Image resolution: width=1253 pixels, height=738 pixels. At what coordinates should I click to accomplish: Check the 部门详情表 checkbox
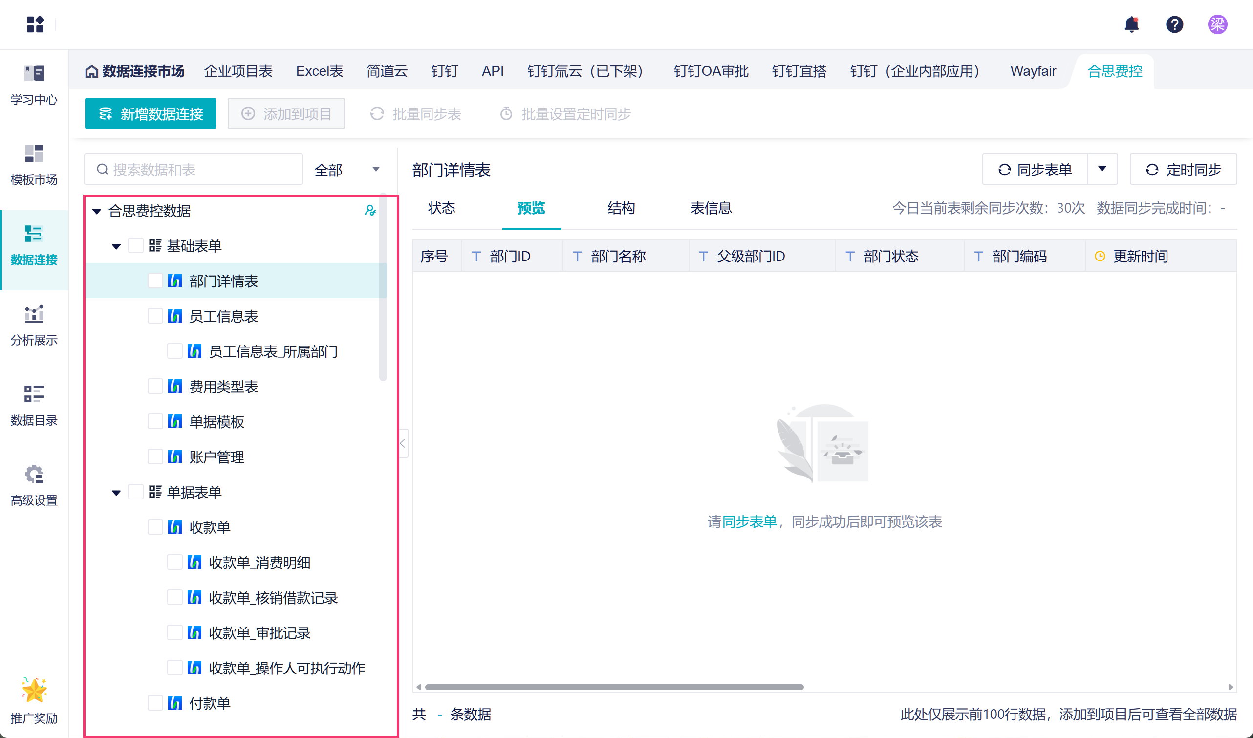coord(155,281)
